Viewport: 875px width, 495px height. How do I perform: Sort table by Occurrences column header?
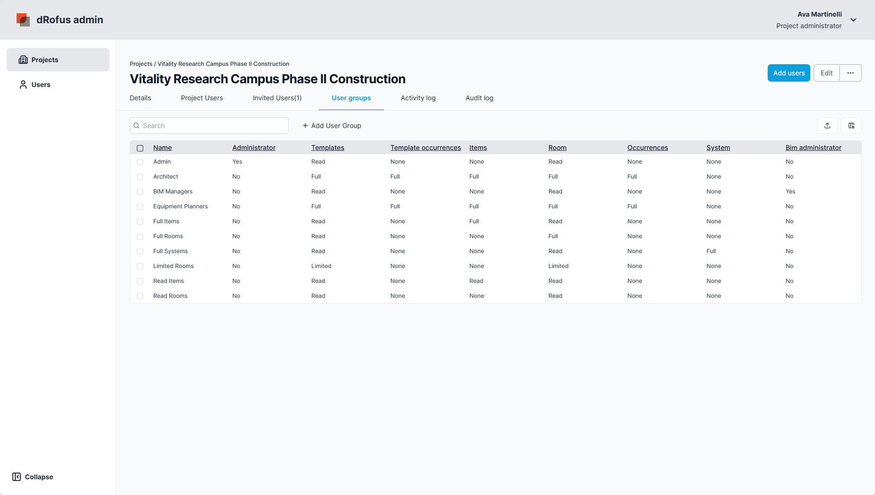click(648, 147)
